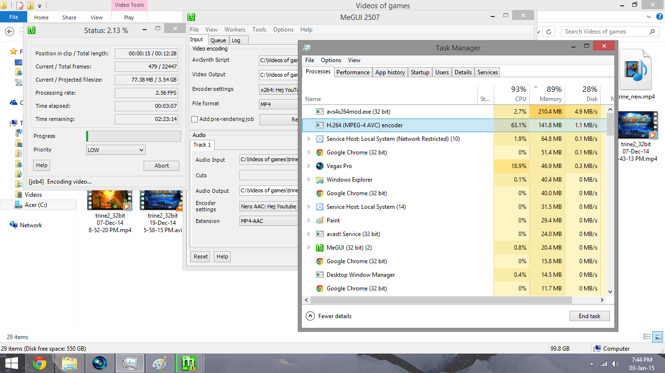This screenshot has height=373, width=665.
Task: Expand the Windows Explorer process group
Action: pos(309,180)
